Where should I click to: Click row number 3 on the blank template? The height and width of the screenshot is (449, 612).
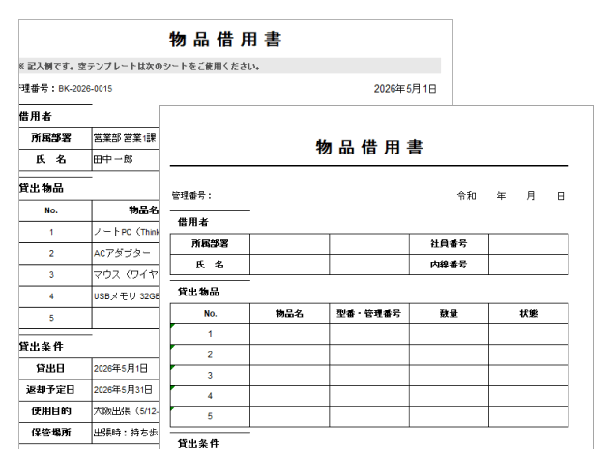pos(210,376)
